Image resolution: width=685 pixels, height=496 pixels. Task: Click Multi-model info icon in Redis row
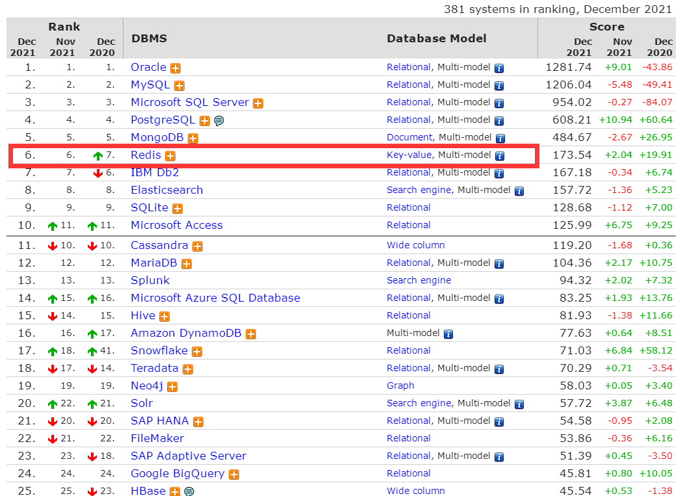[x=500, y=155]
